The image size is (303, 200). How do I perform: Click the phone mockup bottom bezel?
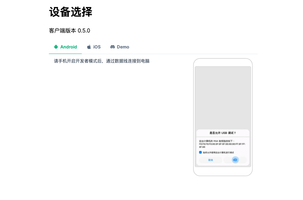pyautogui.click(x=223, y=171)
